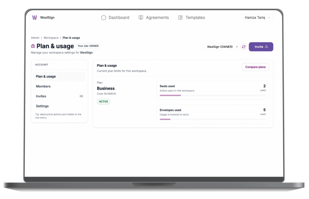Viewport: 309px width, 199px height.
Task: Click the Compare plans button
Action: (255, 67)
